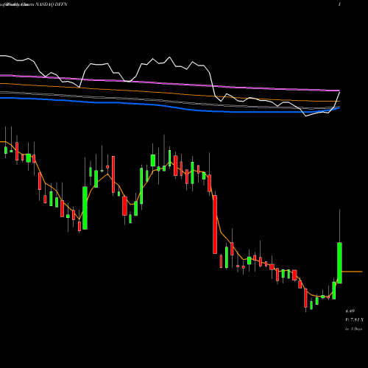
Task: Click the '3 Days' caption text
Action: (355, 329)
